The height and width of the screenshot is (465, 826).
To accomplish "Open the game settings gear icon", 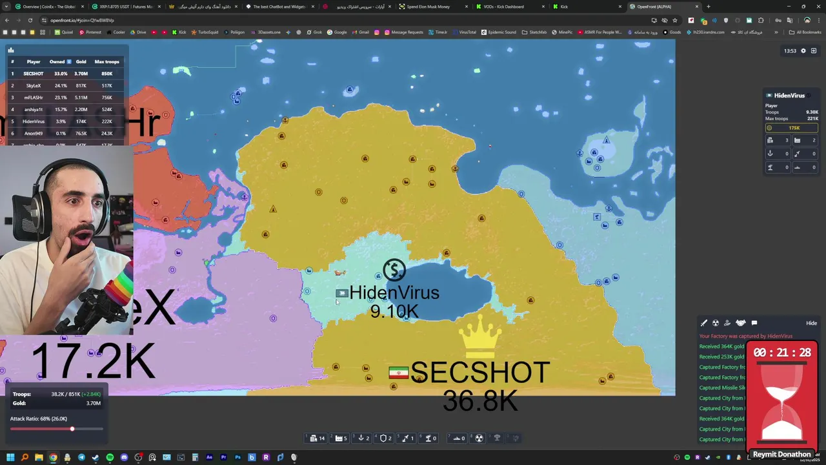I will (x=803, y=50).
